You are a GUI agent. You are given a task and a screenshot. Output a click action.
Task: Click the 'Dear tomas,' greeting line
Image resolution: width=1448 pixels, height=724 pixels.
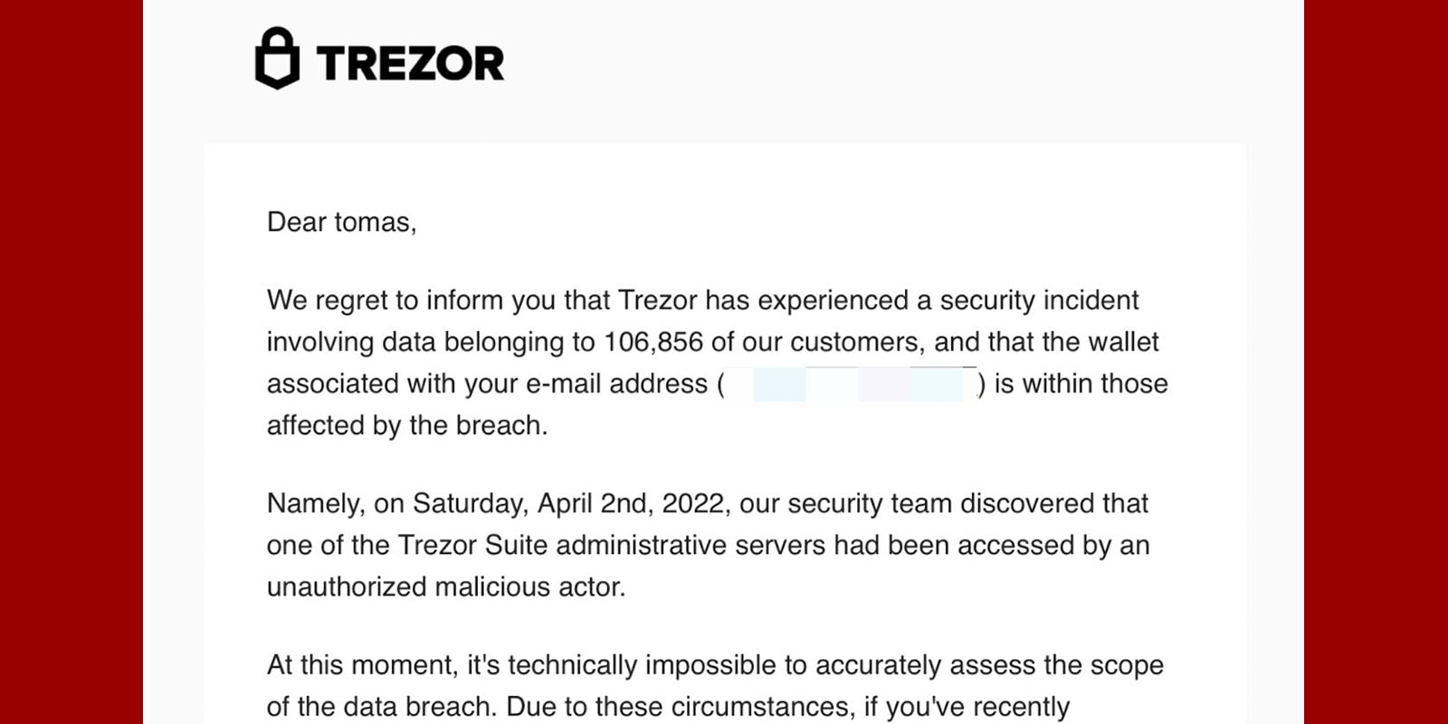[x=341, y=223]
